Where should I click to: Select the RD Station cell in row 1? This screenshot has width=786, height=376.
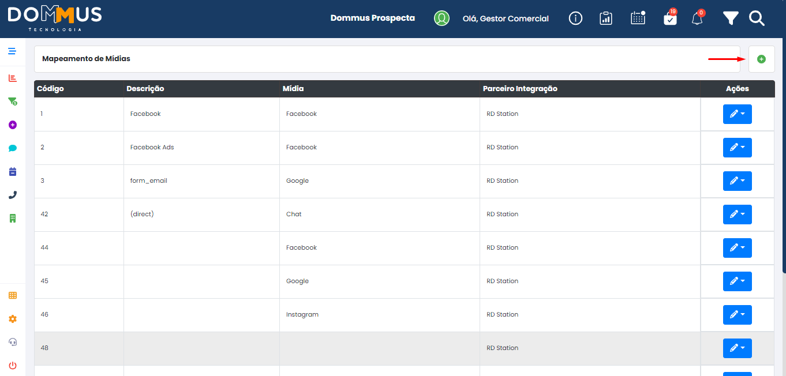click(590, 114)
